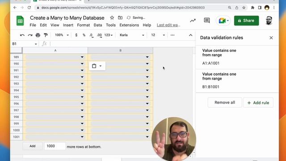Click the rows count field showing 1000

click(55, 146)
